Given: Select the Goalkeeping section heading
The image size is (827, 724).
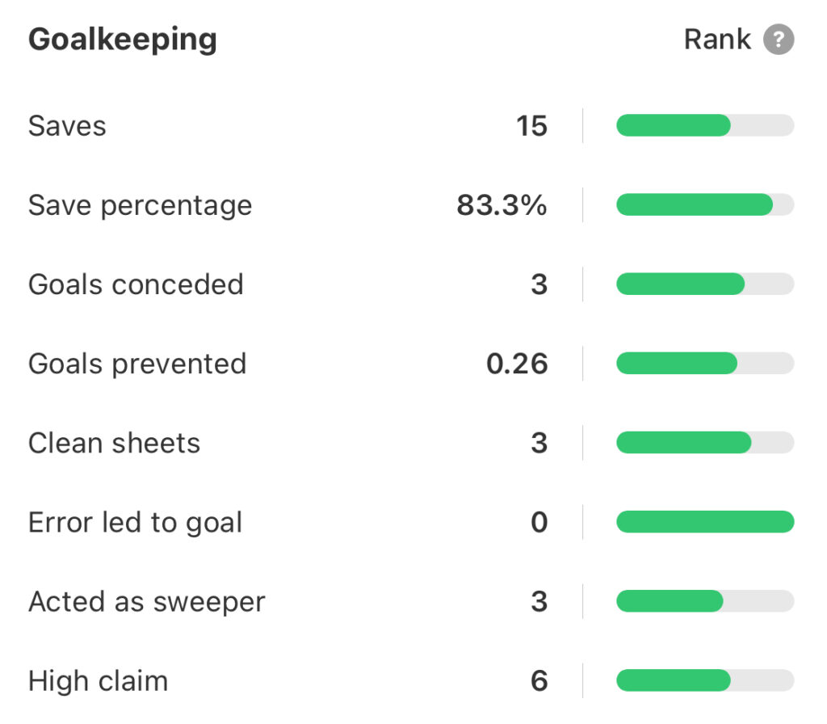Looking at the screenshot, I should [123, 40].
